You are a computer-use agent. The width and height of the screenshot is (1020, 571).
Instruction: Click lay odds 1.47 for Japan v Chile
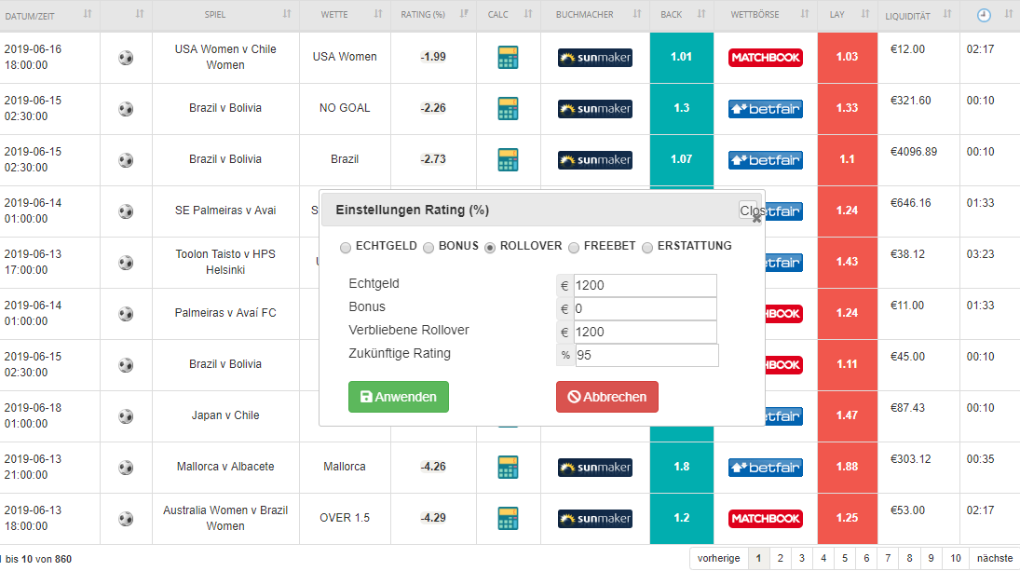point(847,415)
